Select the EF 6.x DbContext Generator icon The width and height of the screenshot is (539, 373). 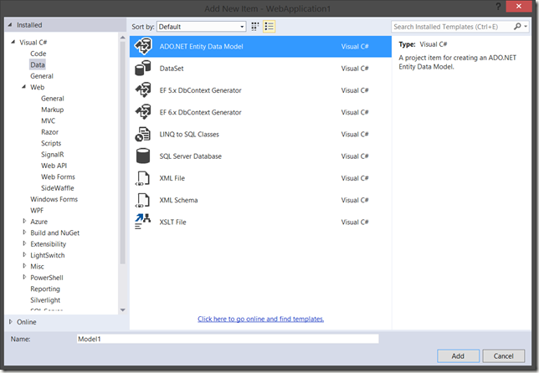click(x=143, y=112)
